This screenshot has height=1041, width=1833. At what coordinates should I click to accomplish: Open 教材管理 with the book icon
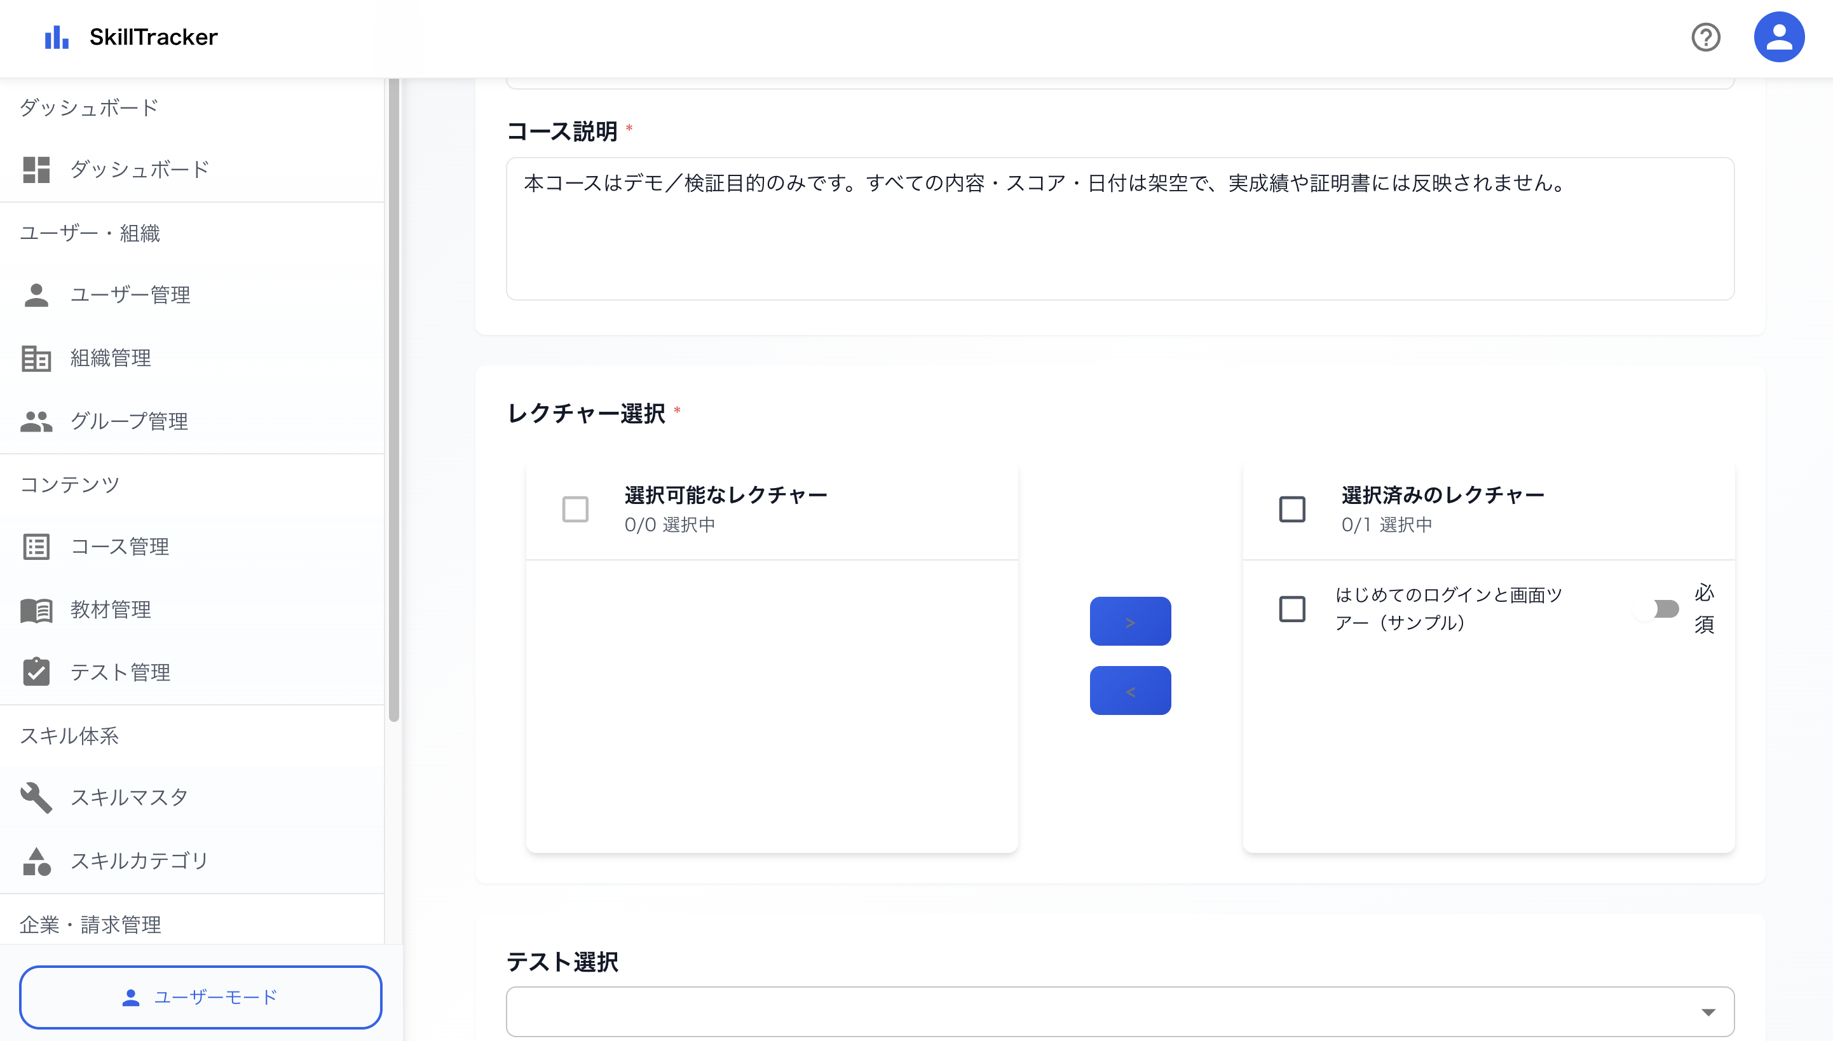tap(36, 610)
